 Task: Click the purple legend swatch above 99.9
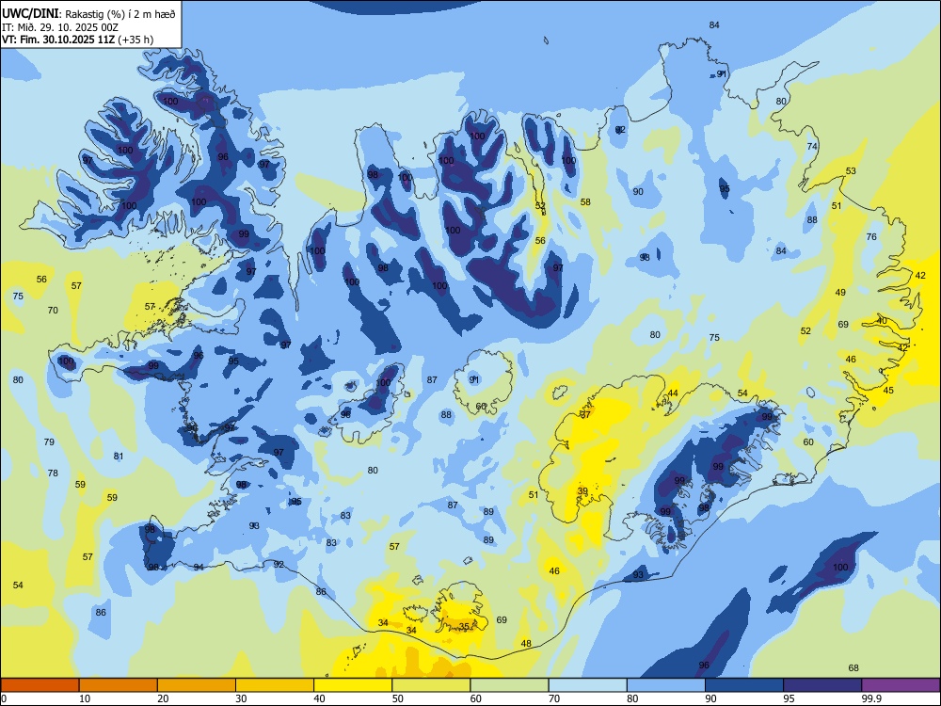coord(901,685)
